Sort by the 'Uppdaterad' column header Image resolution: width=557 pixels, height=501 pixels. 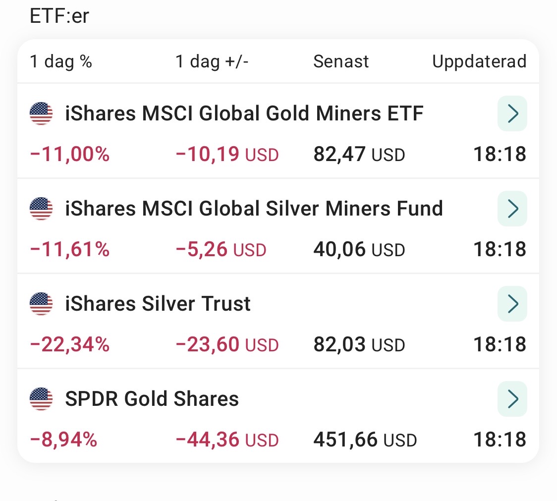tap(479, 62)
